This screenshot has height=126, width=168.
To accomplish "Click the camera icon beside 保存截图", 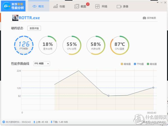I will tap(144, 18).
